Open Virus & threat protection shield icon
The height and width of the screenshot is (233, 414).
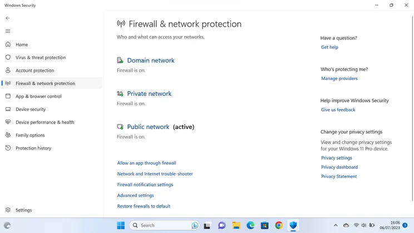pyautogui.click(x=8, y=57)
